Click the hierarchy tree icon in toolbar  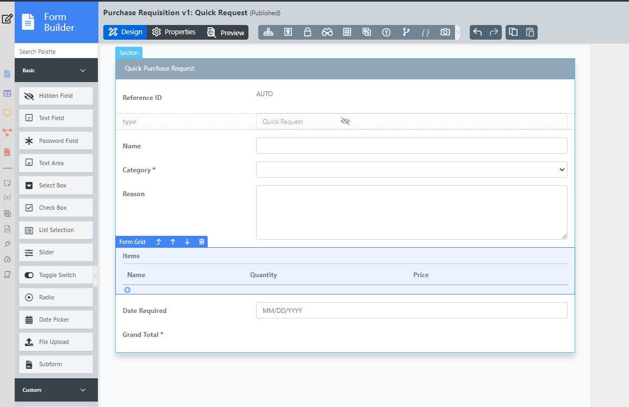coord(268,33)
